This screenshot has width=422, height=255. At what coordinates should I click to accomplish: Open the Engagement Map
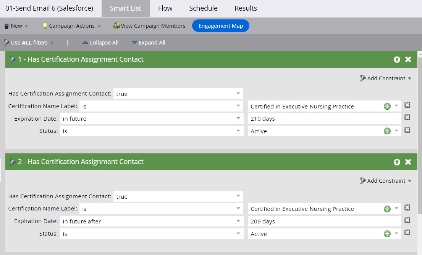point(221,26)
